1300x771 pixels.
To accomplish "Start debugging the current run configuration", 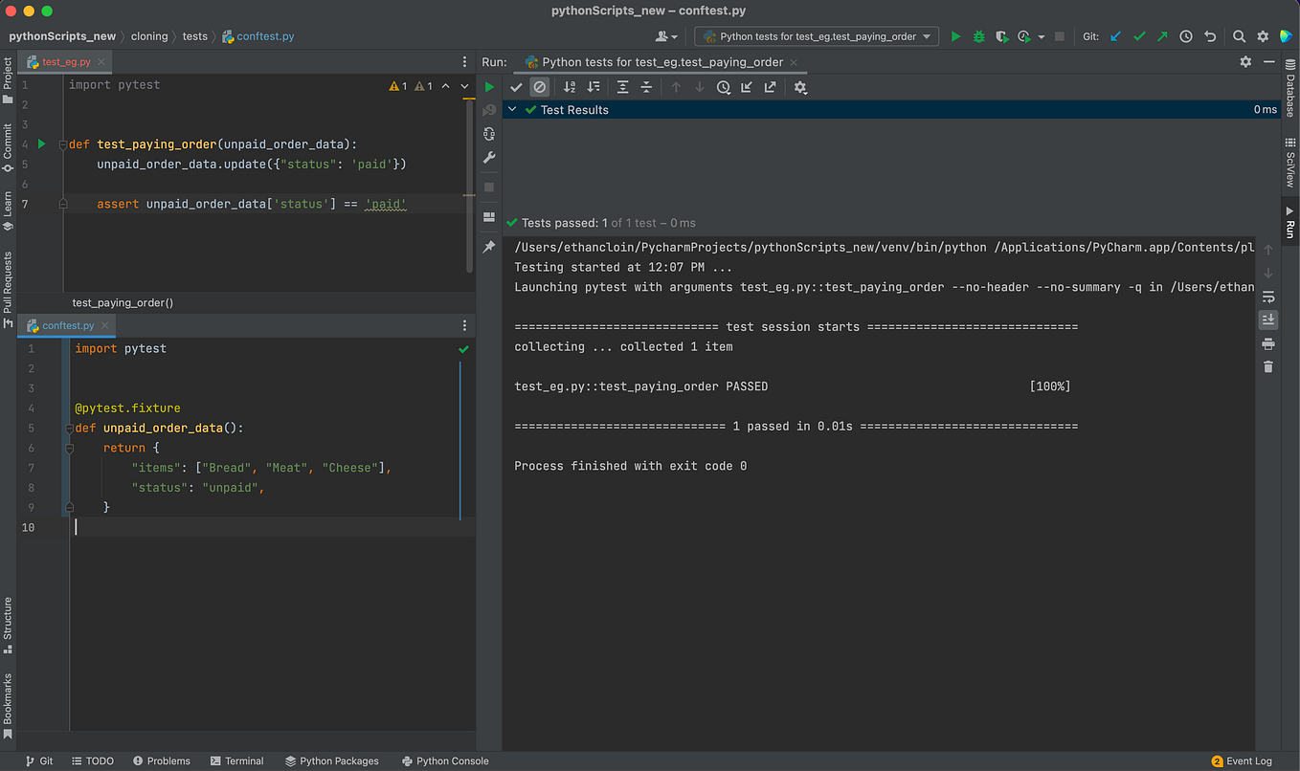I will pos(977,35).
